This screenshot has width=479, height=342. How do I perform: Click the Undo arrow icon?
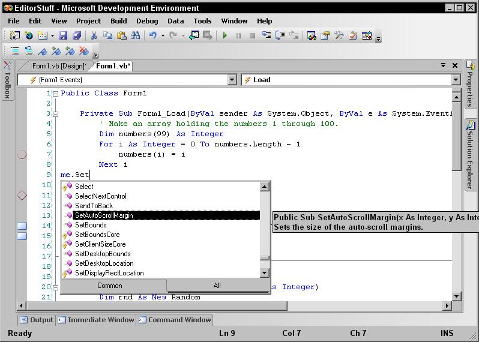(x=152, y=35)
